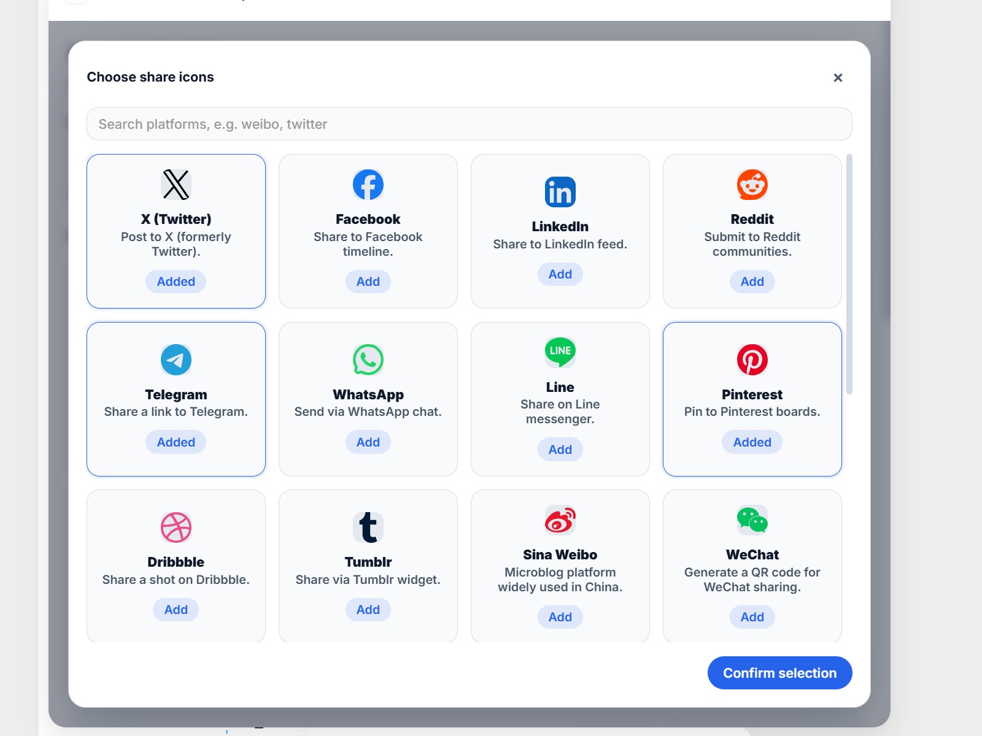Click the Facebook logo icon
Screen dimensions: 982x736
coord(368,184)
